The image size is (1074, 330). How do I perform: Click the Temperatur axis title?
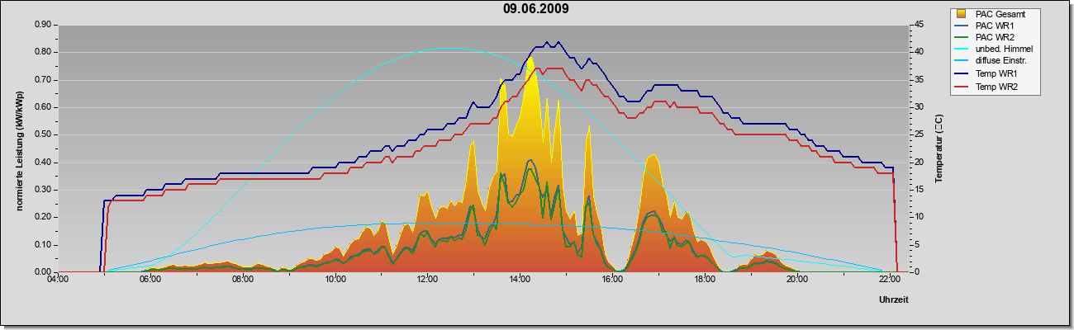point(939,148)
